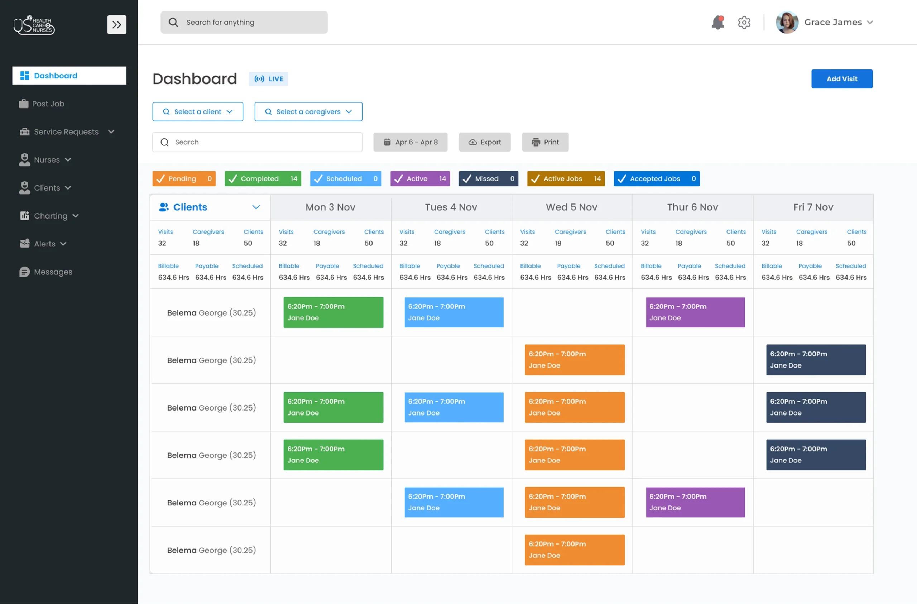Click the Charting sidebar icon

(x=25, y=215)
